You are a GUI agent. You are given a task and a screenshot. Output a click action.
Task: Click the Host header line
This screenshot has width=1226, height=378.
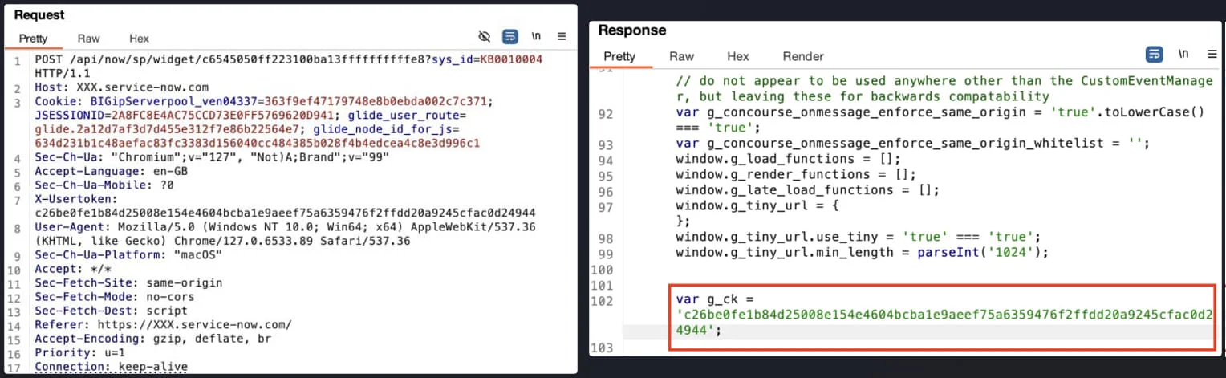(x=121, y=87)
